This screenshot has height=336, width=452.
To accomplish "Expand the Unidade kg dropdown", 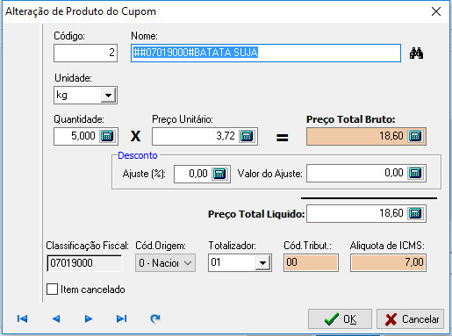I will pyautogui.click(x=108, y=96).
